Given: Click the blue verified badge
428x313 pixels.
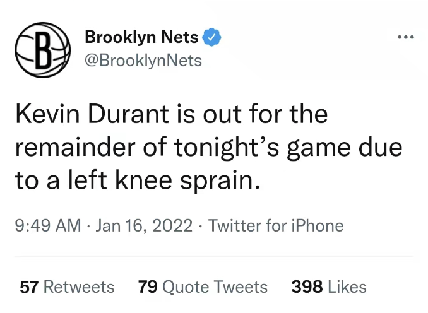Looking at the screenshot, I should pyautogui.click(x=211, y=37).
